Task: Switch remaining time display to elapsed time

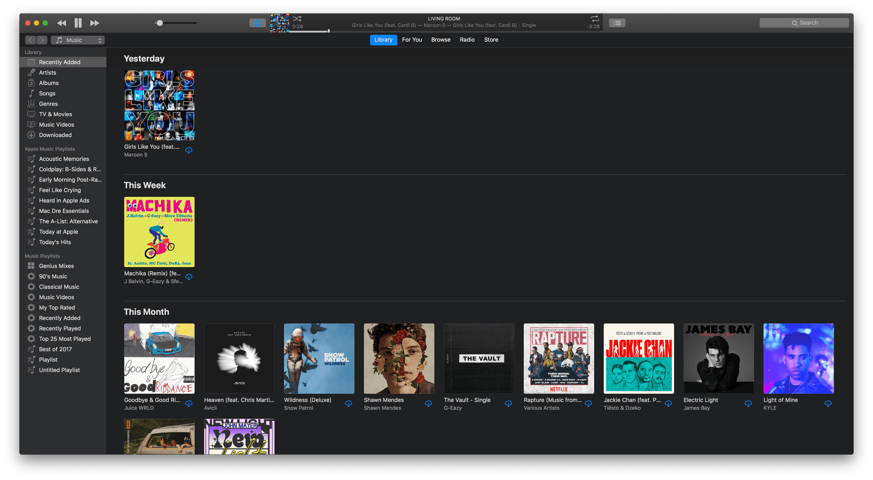Action: click(594, 25)
